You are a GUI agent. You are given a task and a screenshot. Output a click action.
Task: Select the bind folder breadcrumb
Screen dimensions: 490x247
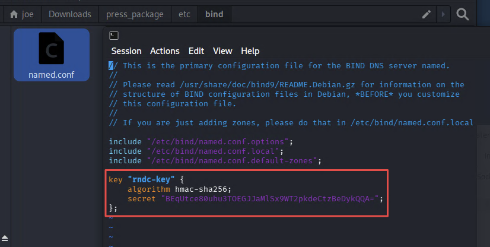coord(214,14)
